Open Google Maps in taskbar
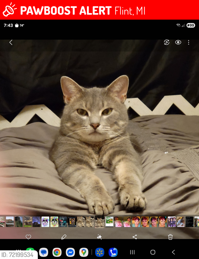This screenshot has width=199, height=259. pyautogui.click(x=84, y=252)
